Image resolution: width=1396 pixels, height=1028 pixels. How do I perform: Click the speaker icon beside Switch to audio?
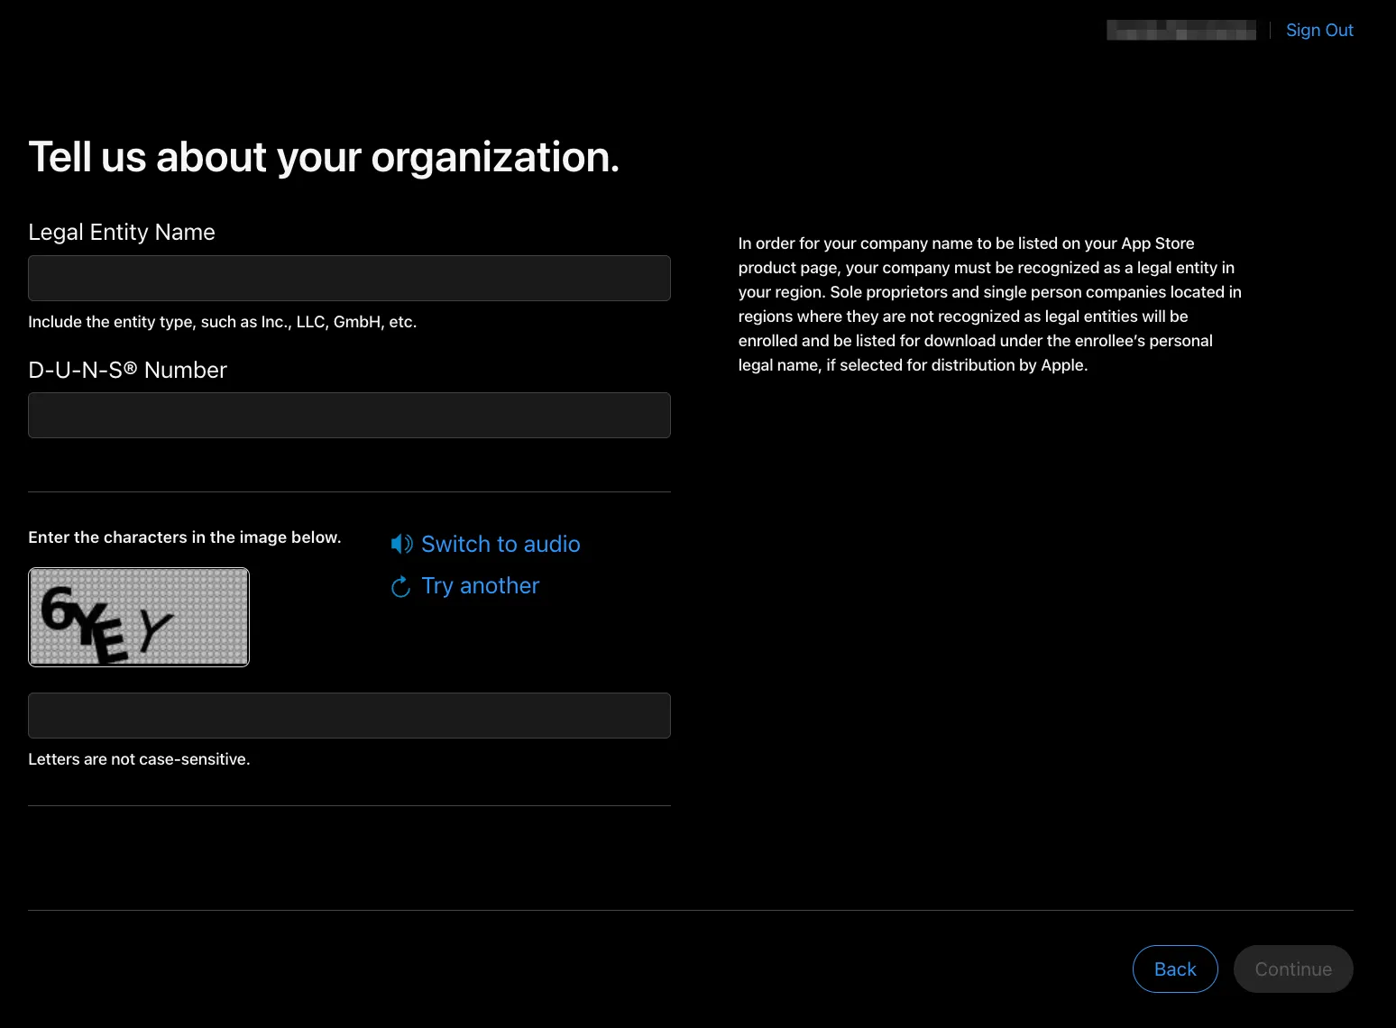click(401, 544)
